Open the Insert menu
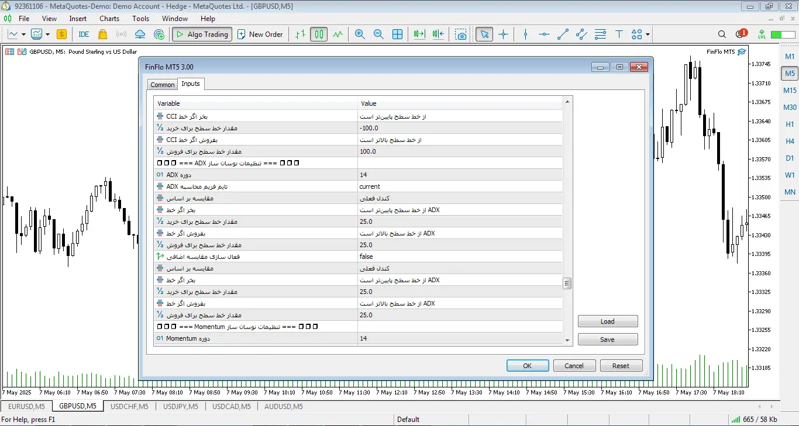 78,19
